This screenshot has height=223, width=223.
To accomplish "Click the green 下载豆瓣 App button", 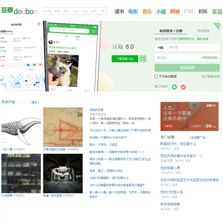I will 125,59.
